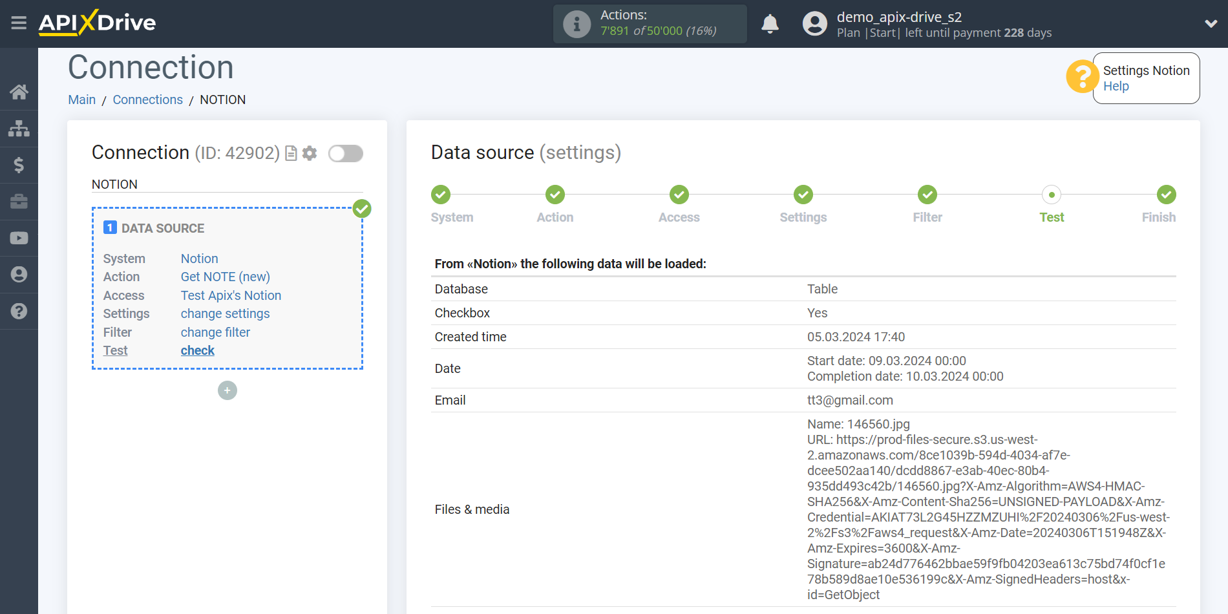Open the Help link for Notion settings
The width and height of the screenshot is (1228, 614).
pyautogui.click(x=1116, y=86)
